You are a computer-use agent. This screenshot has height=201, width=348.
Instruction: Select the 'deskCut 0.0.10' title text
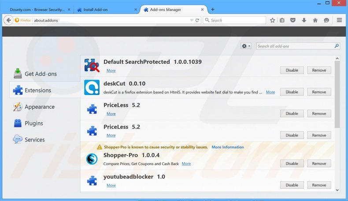(x=125, y=84)
